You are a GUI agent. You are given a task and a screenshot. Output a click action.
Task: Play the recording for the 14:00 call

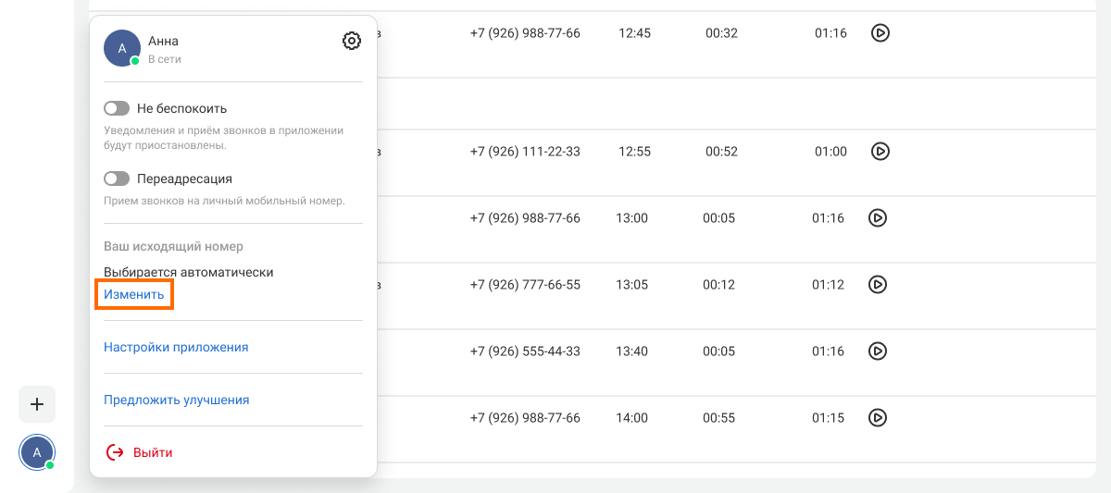[x=878, y=418]
